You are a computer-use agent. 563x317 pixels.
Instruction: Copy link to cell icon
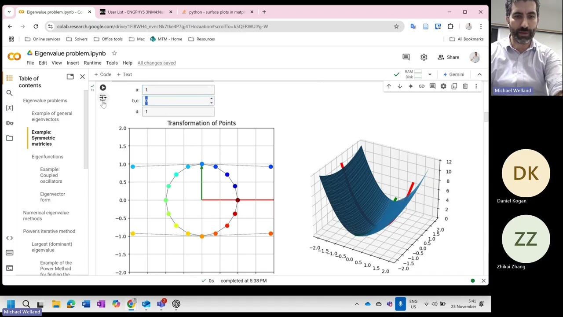coord(421,86)
